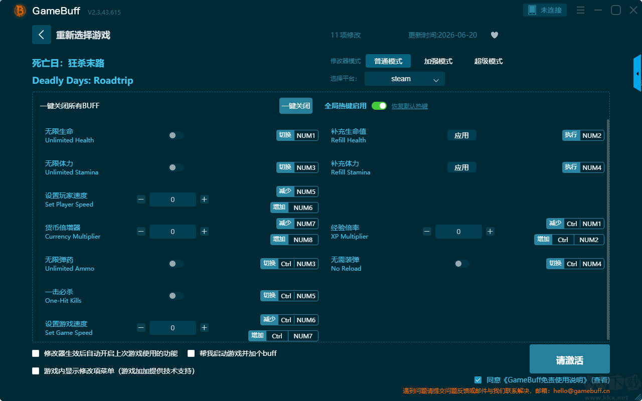This screenshot has height=401, width=642.
Task: Switch to 超级模式 trainer mode
Action: point(489,61)
